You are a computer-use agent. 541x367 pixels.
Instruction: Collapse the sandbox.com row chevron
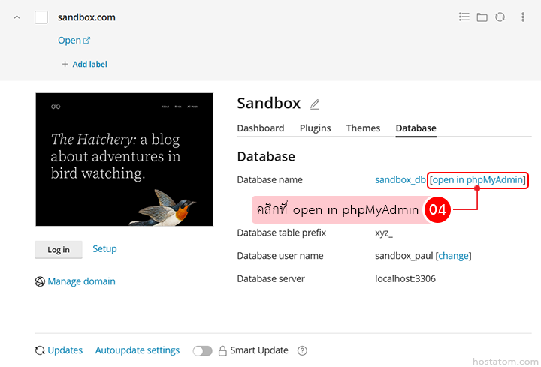coord(17,17)
